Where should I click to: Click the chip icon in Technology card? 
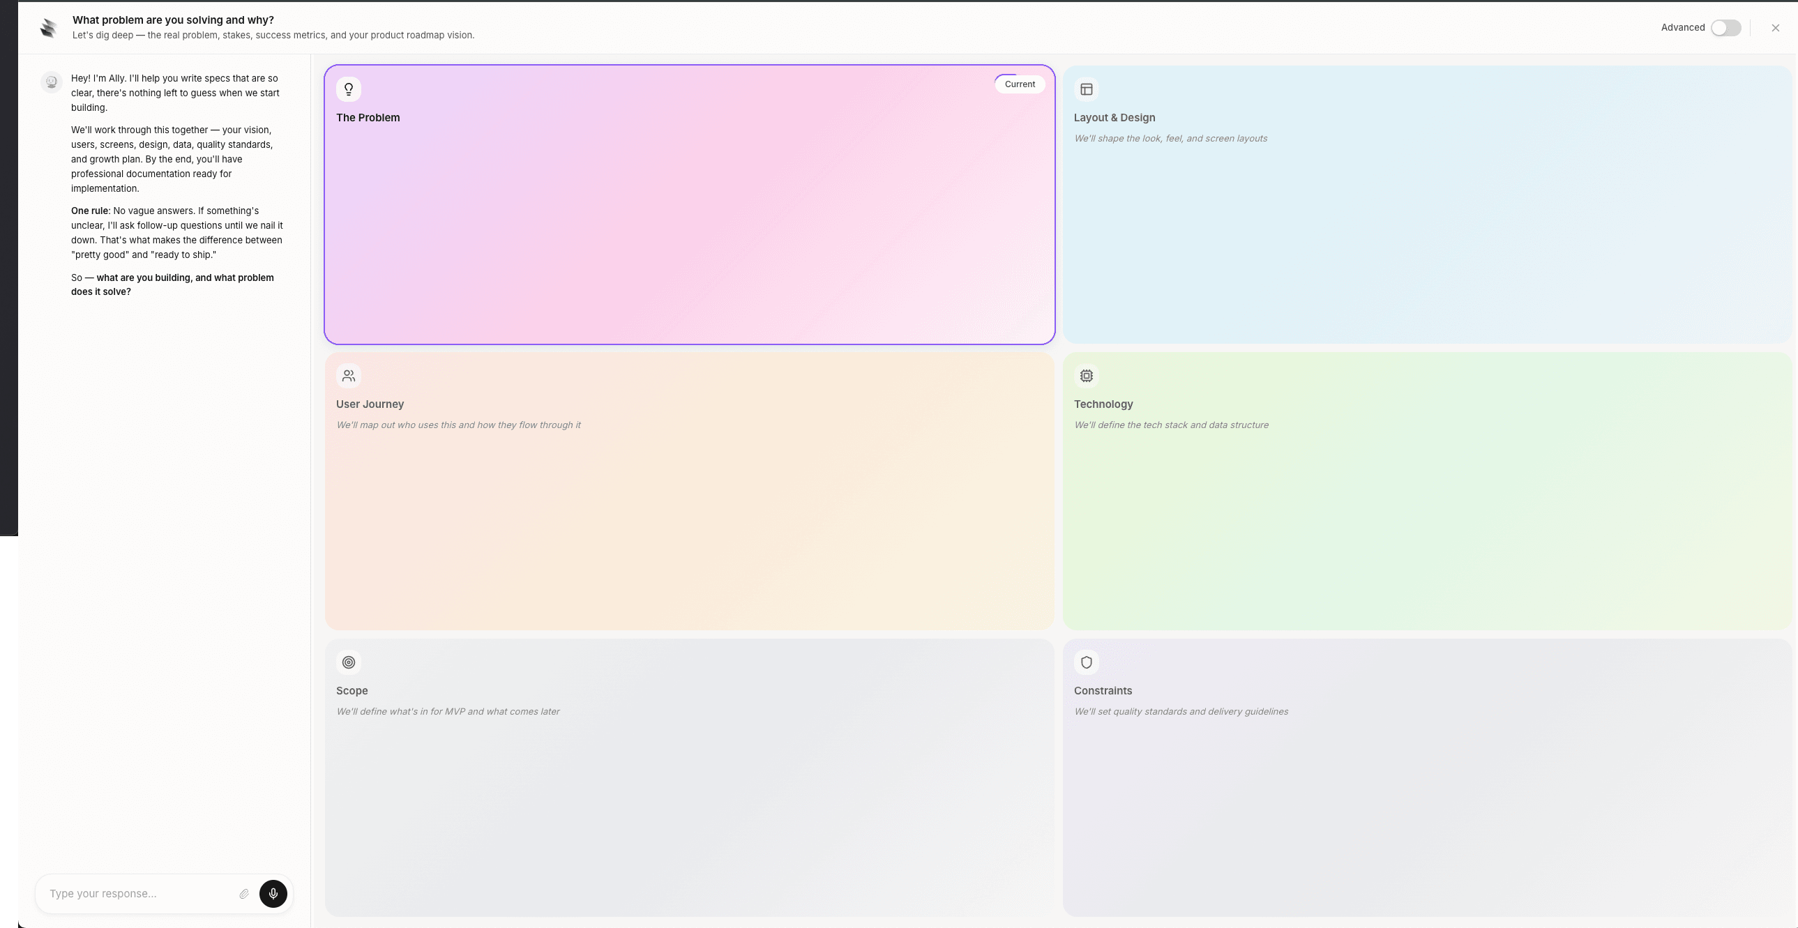pyautogui.click(x=1086, y=376)
